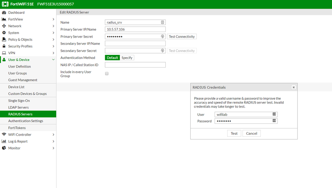
Task: Click the NAS IP / Called Station ID field
Action: [135, 65]
